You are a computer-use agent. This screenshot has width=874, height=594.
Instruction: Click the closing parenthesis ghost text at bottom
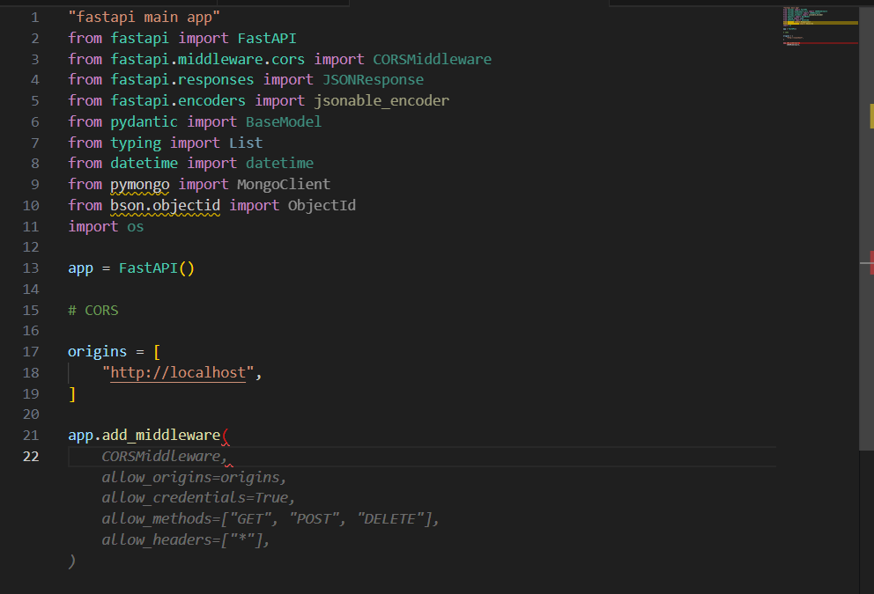point(72,561)
